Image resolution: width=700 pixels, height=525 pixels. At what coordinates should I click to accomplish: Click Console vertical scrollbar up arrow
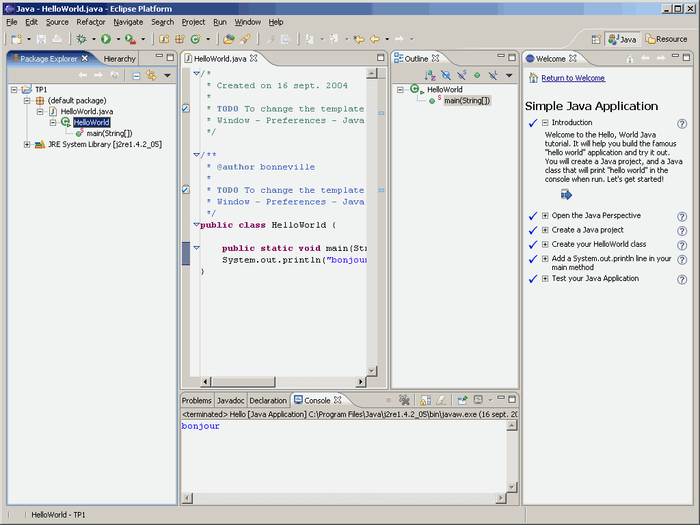[x=512, y=425]
